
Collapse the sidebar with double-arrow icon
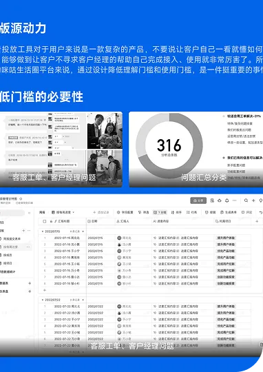point(29,213)
